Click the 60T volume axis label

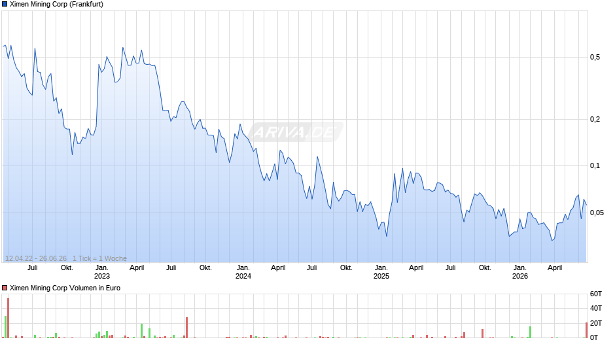point(596,294)
